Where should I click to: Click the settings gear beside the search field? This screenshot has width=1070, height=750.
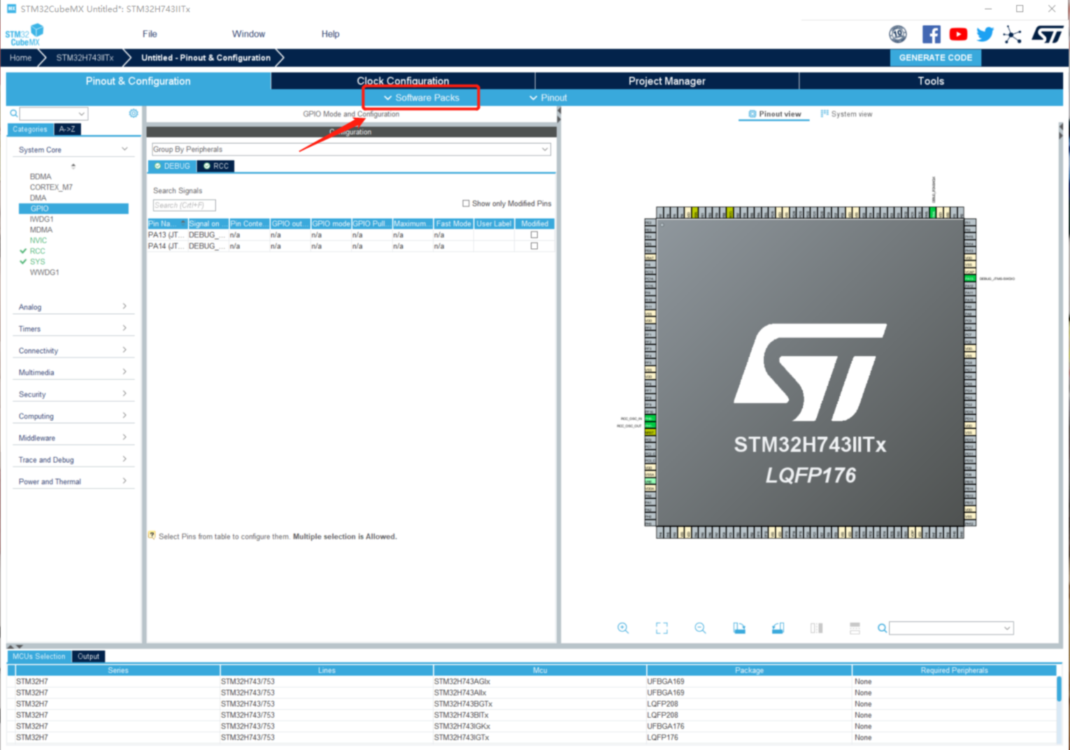click(133, 113)
